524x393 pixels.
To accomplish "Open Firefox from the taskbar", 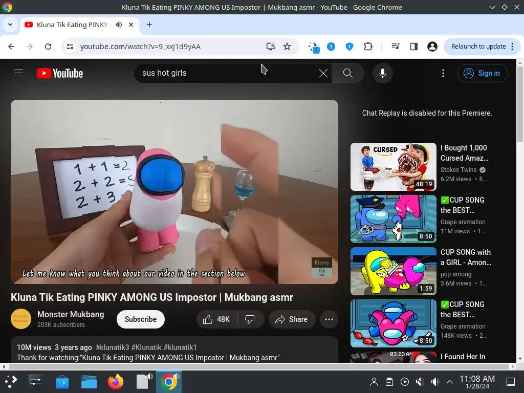I will (x=116, y=382).
